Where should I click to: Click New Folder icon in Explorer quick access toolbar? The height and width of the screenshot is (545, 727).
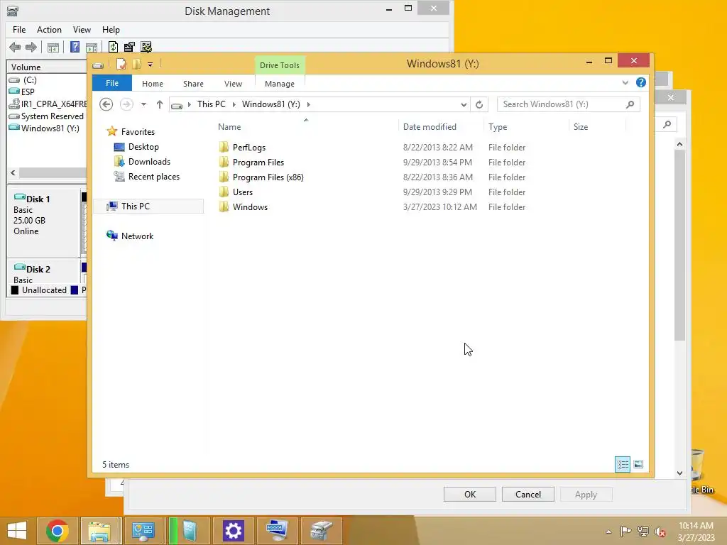point(136,65)
